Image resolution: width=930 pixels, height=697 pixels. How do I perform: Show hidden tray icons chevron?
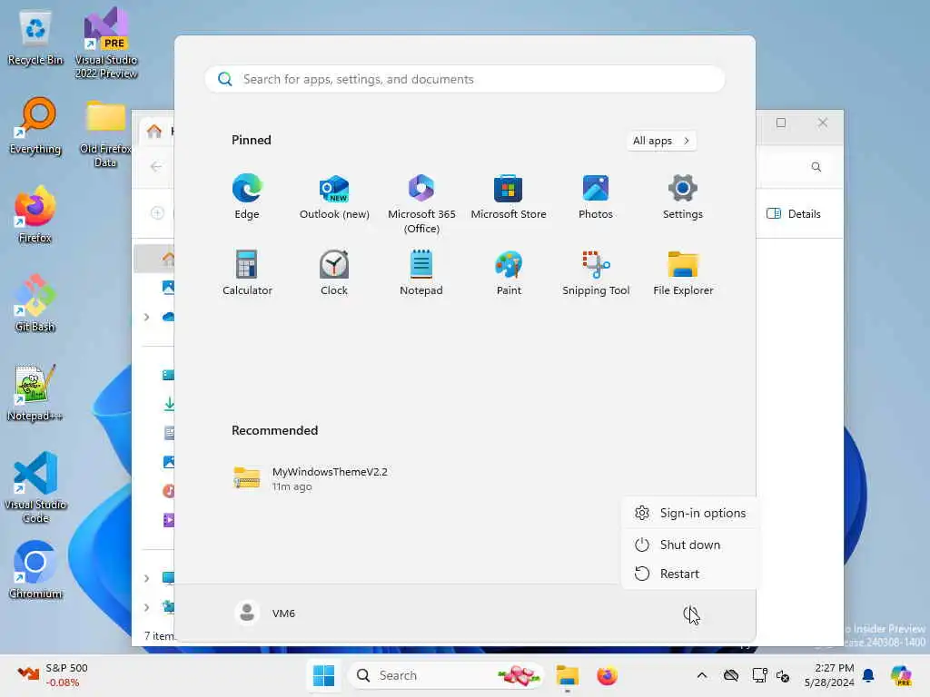(702, 675)
